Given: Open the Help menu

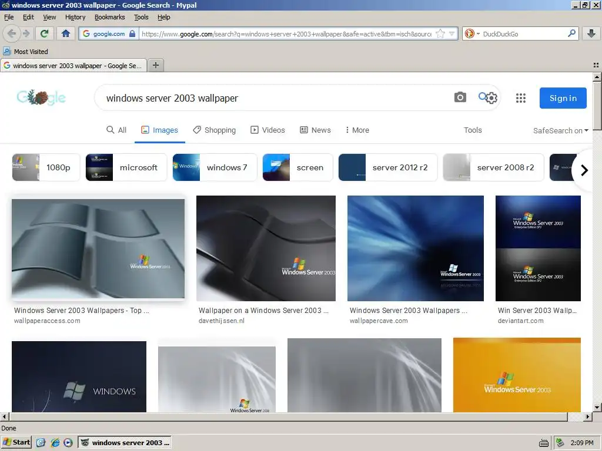Looking at the screenshot, I should point(164,17).
